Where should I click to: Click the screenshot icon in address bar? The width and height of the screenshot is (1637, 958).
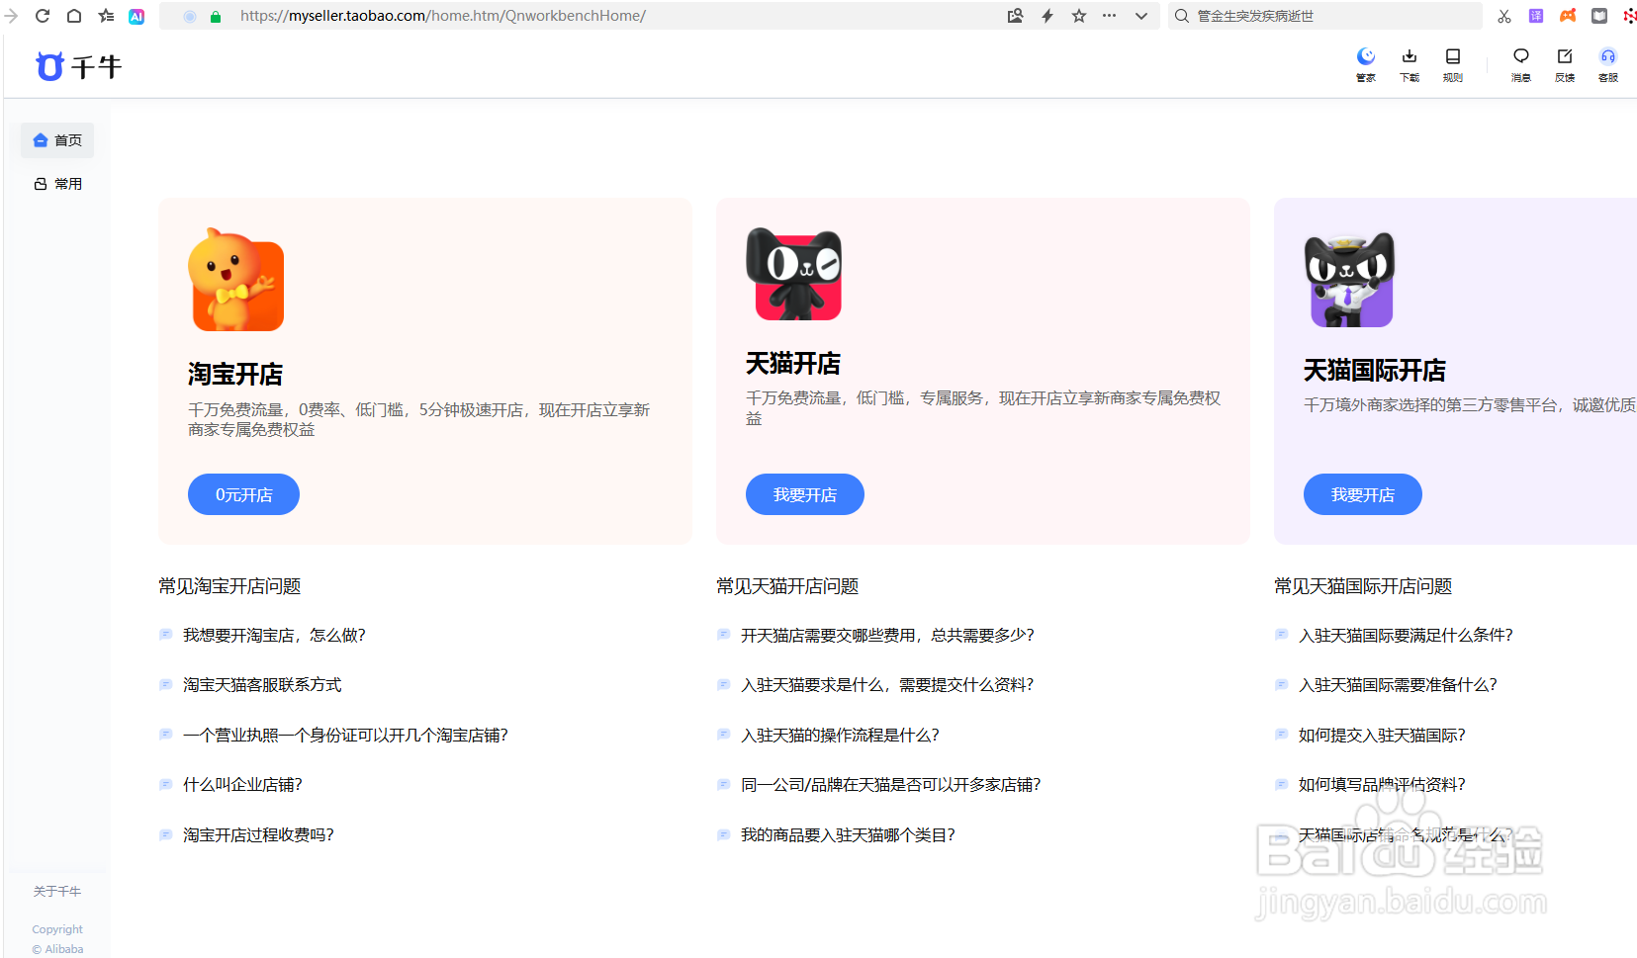(x=1015, y=16)
